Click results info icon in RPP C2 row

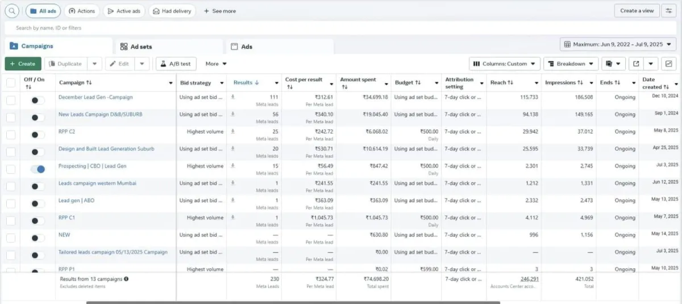[232, 132]
